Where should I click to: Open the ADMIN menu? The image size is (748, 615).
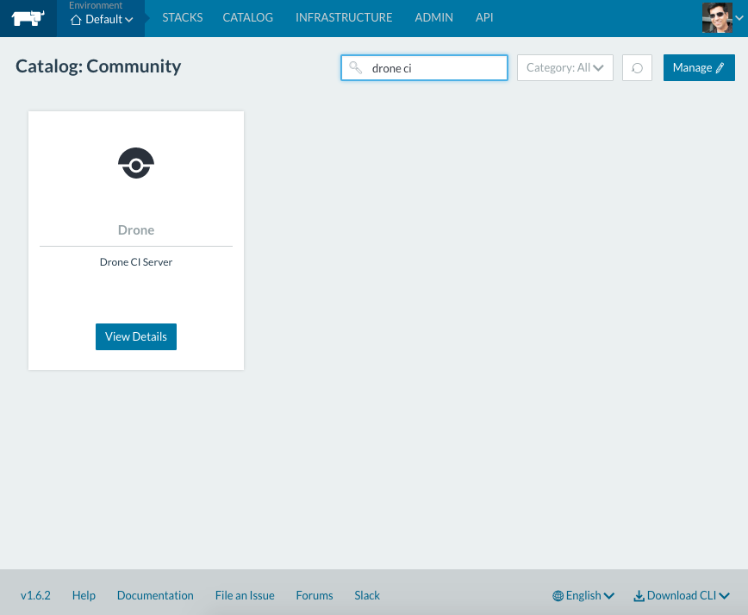pos(433,17)
